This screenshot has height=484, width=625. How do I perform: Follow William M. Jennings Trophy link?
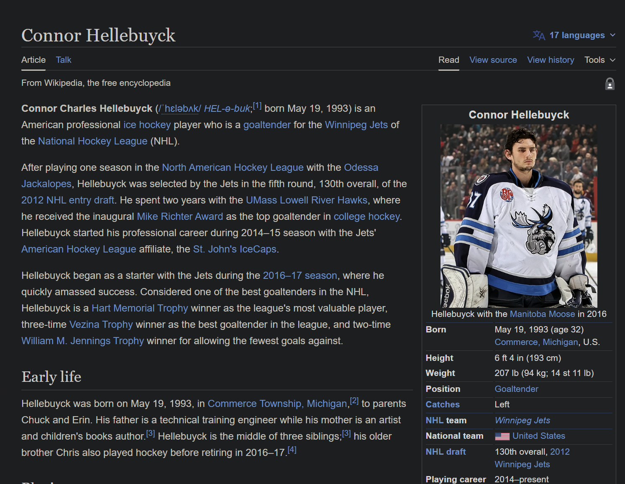click(x=82, y=341)
